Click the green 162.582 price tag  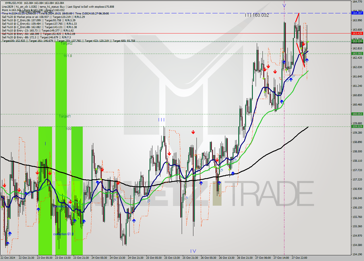coord(357,53)
